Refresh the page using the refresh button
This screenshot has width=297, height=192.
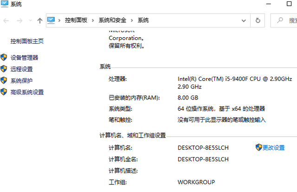258,20
